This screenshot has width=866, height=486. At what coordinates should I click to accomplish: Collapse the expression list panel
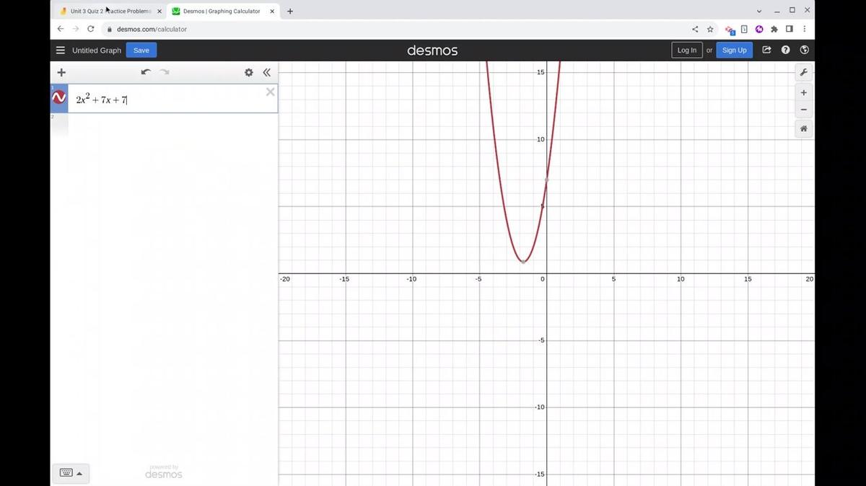click(266, 72)
